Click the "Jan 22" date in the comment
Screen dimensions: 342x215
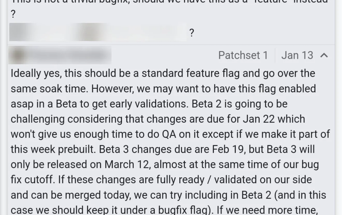(256, 119)
